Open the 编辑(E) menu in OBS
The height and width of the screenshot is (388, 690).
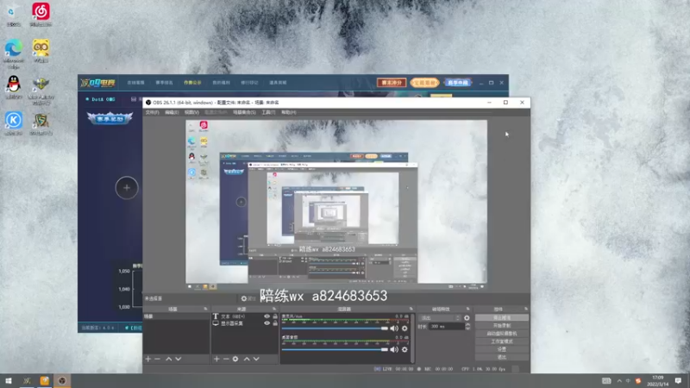pyautogui.click(x=172, y=113)
